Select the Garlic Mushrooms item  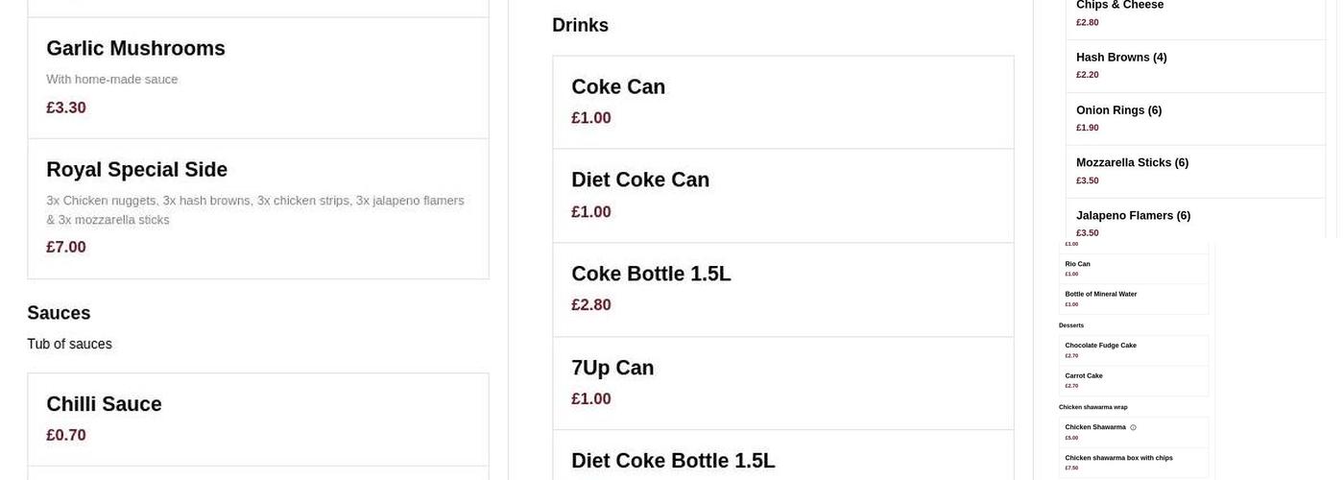click(257, 78)
